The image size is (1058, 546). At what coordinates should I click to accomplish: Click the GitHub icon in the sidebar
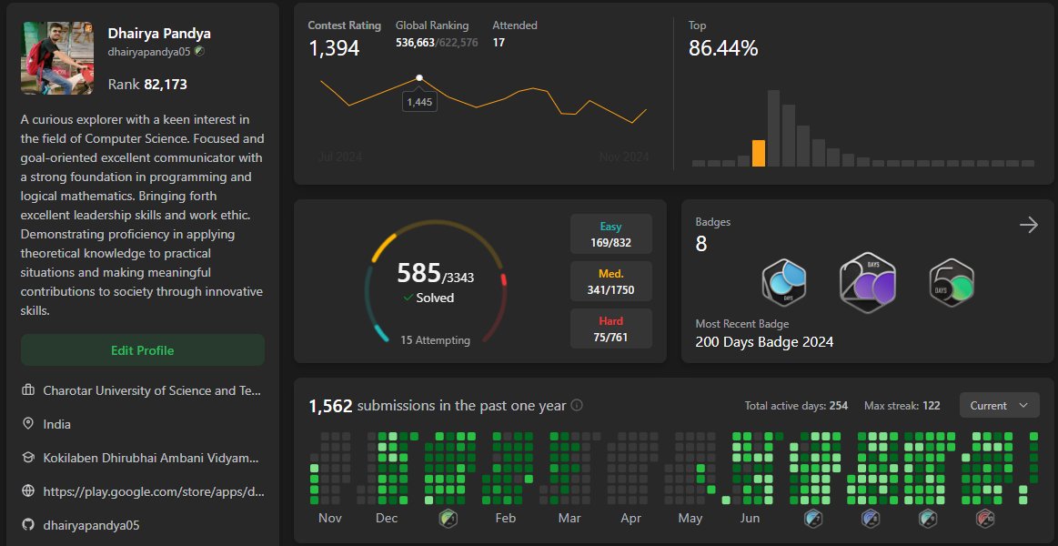(28, 524)
